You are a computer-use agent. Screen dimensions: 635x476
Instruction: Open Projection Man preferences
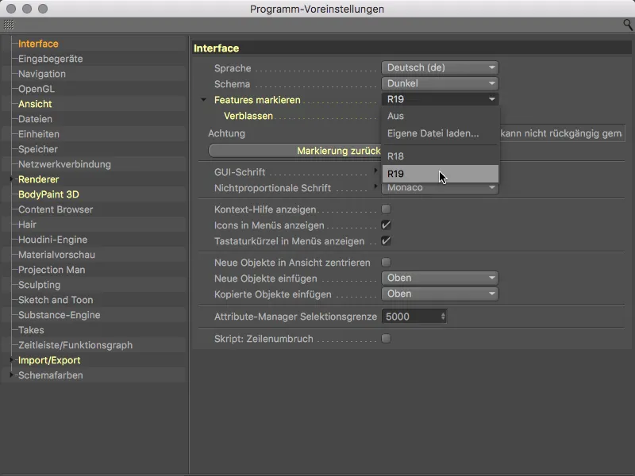point(52,270)
